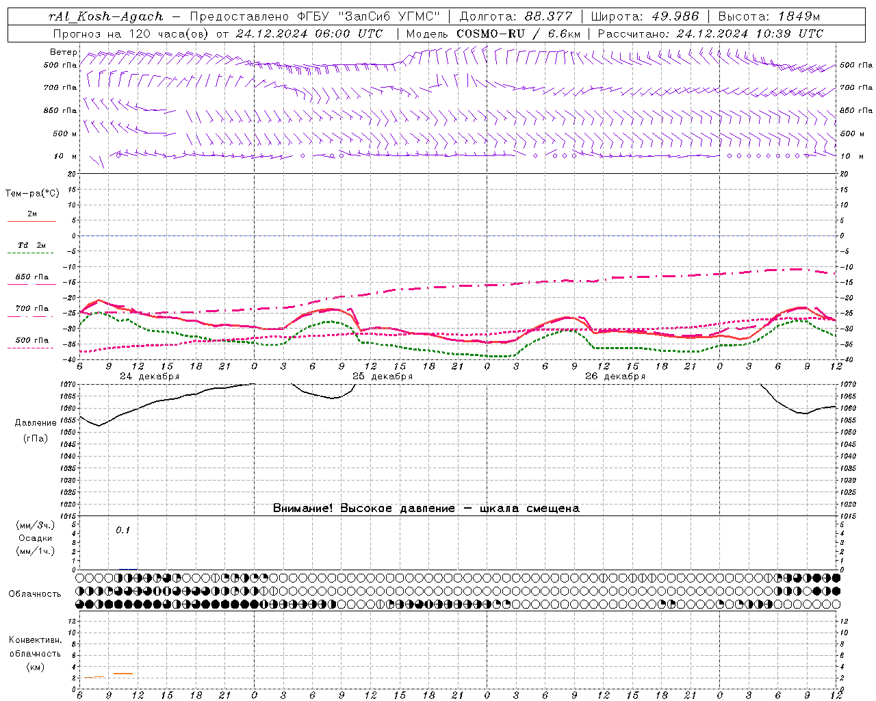This screenshot has height=701, width=876.
Task: Click the "Внимание! Высокое давление" warning text
Action: pyautogui.click(x=364, y=509)
